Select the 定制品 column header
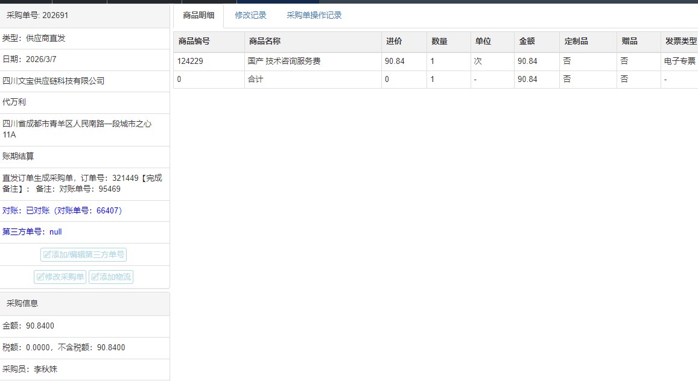Viewport: 698px width, 381px height. 576,42
